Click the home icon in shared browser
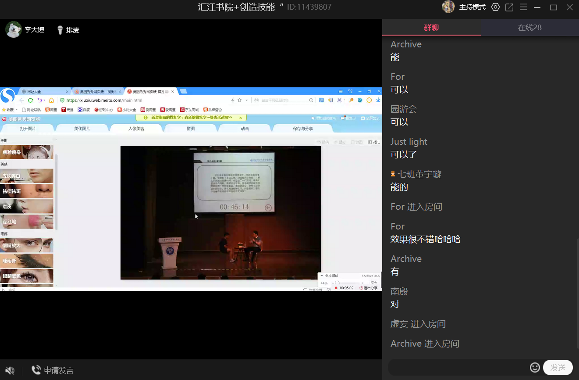This screenshot has height=380, width=579. (x=51, y=100)
